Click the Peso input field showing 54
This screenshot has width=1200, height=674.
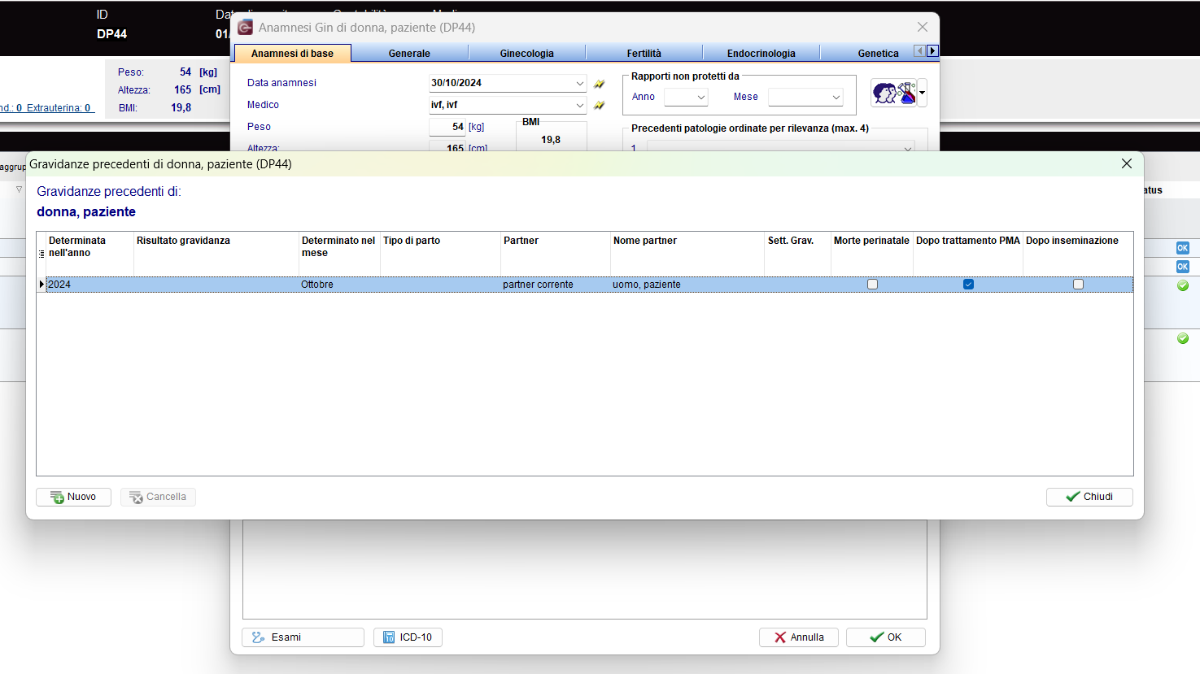click(x=447, y=127)
